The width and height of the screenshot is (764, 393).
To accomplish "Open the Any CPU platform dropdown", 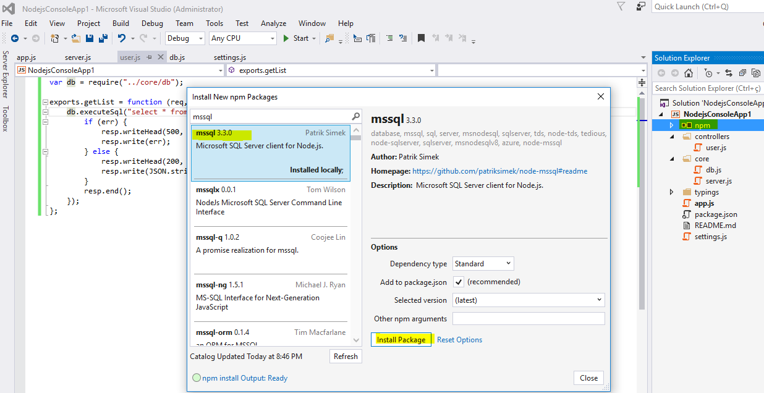I will pos(243,38).
